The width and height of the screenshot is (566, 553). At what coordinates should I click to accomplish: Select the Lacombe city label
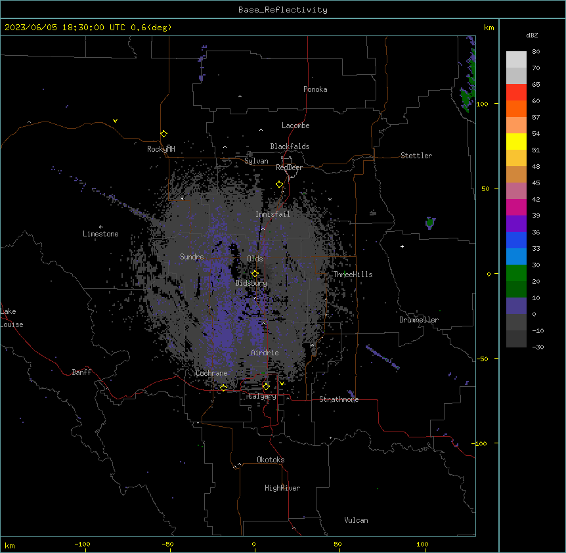[x=295, y=125]
